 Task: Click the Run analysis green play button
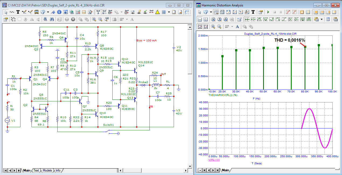click(268, 12)
